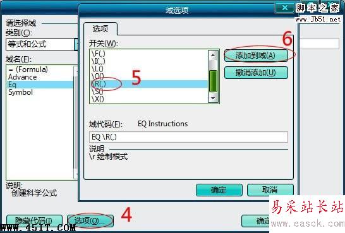
Task: Click the down arrow of the switch list scrollbar
Action: point(213,98)
